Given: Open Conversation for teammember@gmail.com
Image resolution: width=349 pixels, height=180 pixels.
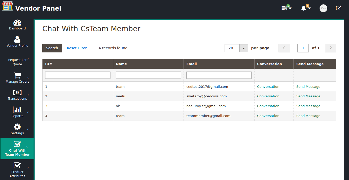Looking at the screenshot, I should point(268,116).
